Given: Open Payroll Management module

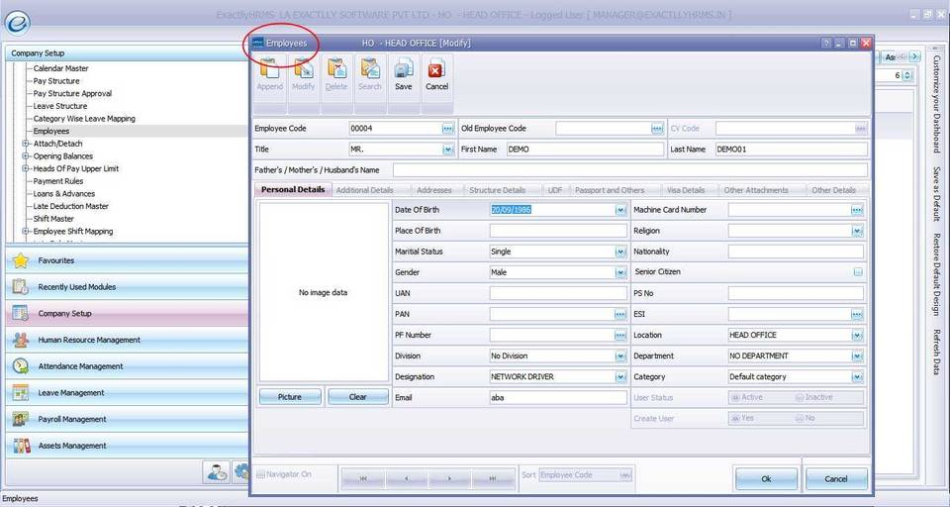Looking at the screenshot, I should click(71, 419).
